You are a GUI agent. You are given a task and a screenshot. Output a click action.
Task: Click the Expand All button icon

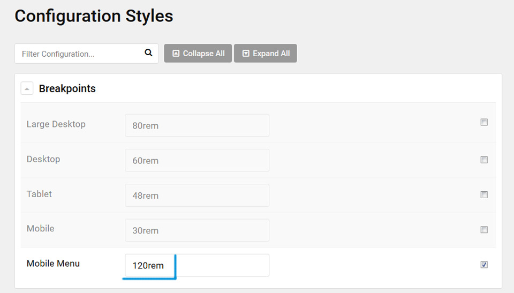click(246, 54)
